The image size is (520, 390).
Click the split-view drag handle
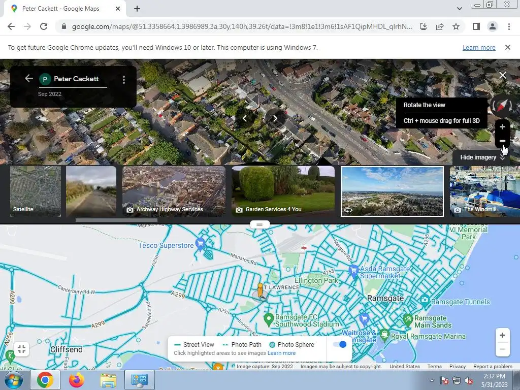[259, 224]
